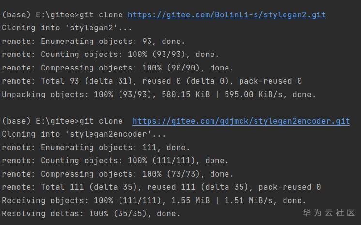Click the "Enumerating objects: 93" output line

[x=93, y=41]
